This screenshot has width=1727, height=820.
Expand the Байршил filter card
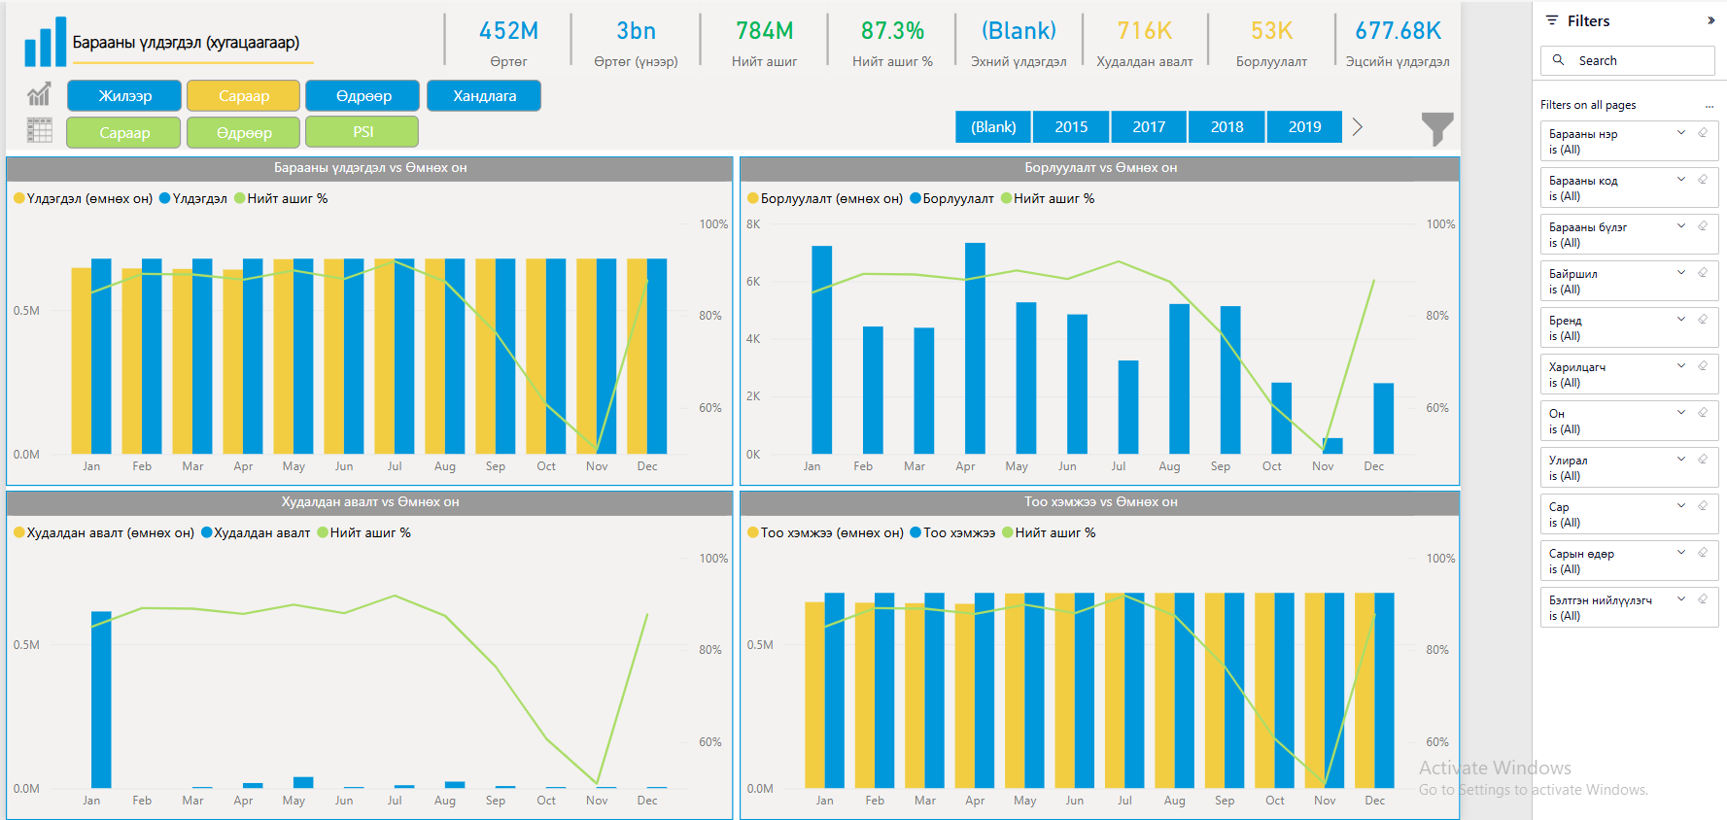pyautogui.click(x=1681, y=273)
